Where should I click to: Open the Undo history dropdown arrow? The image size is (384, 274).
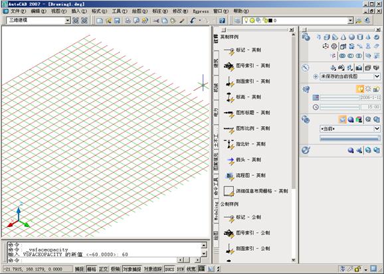[200, 21]
